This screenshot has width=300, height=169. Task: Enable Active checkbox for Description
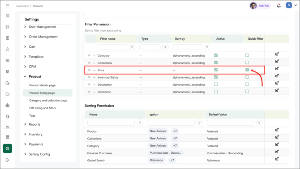pos(216,84)
